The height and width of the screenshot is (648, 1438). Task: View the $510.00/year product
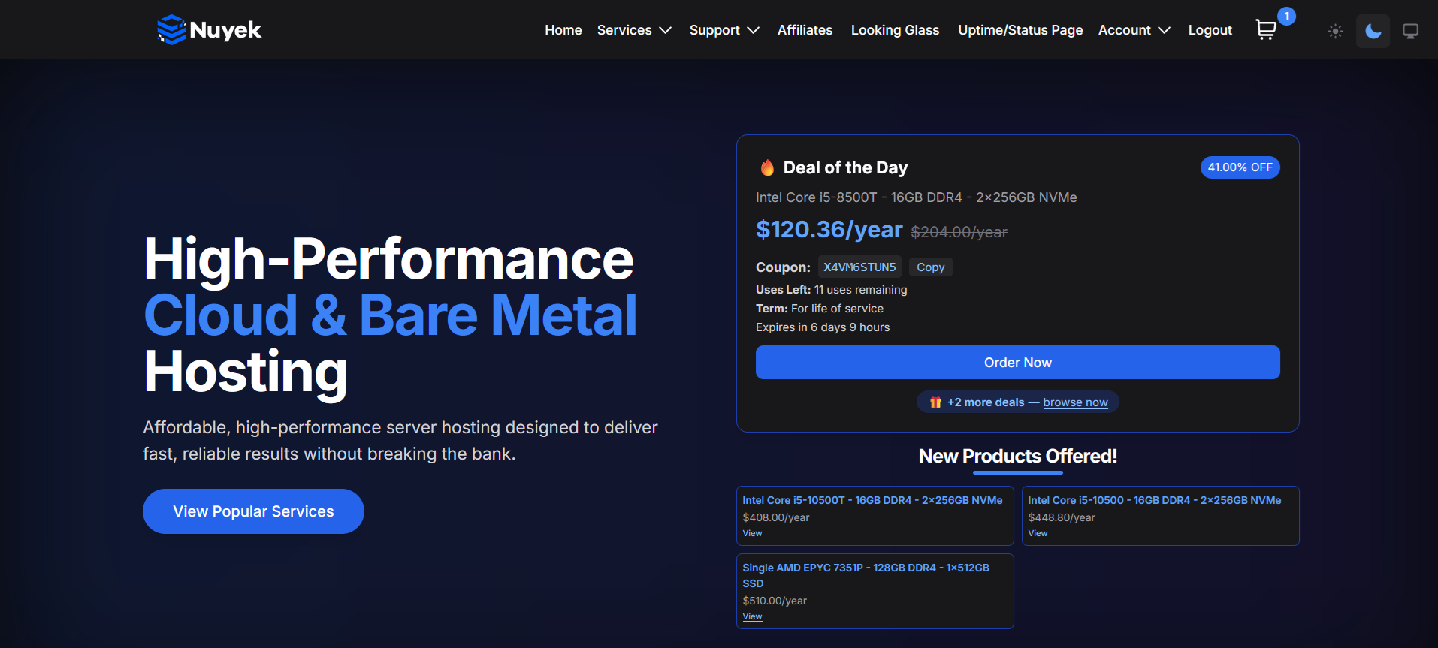click(x=752, y=616)
